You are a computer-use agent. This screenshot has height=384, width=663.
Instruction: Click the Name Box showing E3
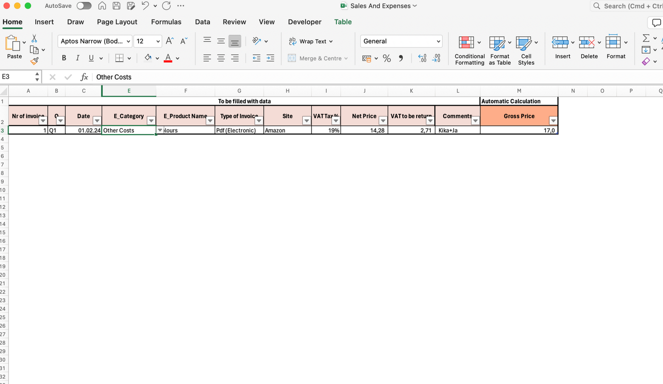click(17, 77)
